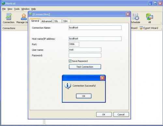Select the All toolbar icon
163x126 pixels.
point(150,18)
